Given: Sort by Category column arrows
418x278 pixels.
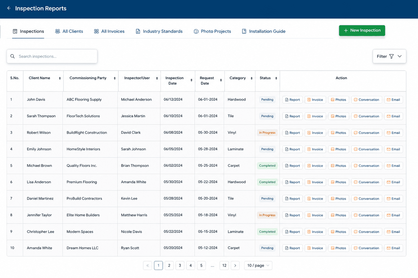Looking at the screenshot, I should click(252, 78).
